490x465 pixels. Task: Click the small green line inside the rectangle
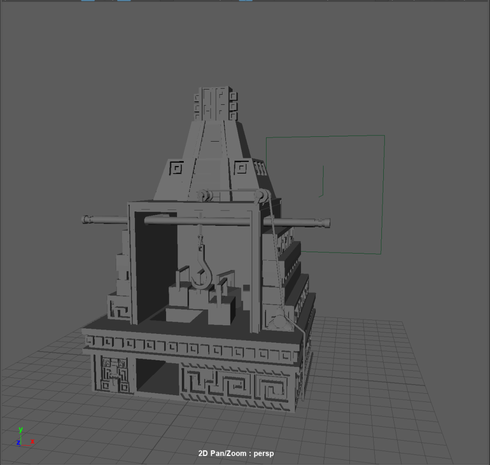(322, 181)
